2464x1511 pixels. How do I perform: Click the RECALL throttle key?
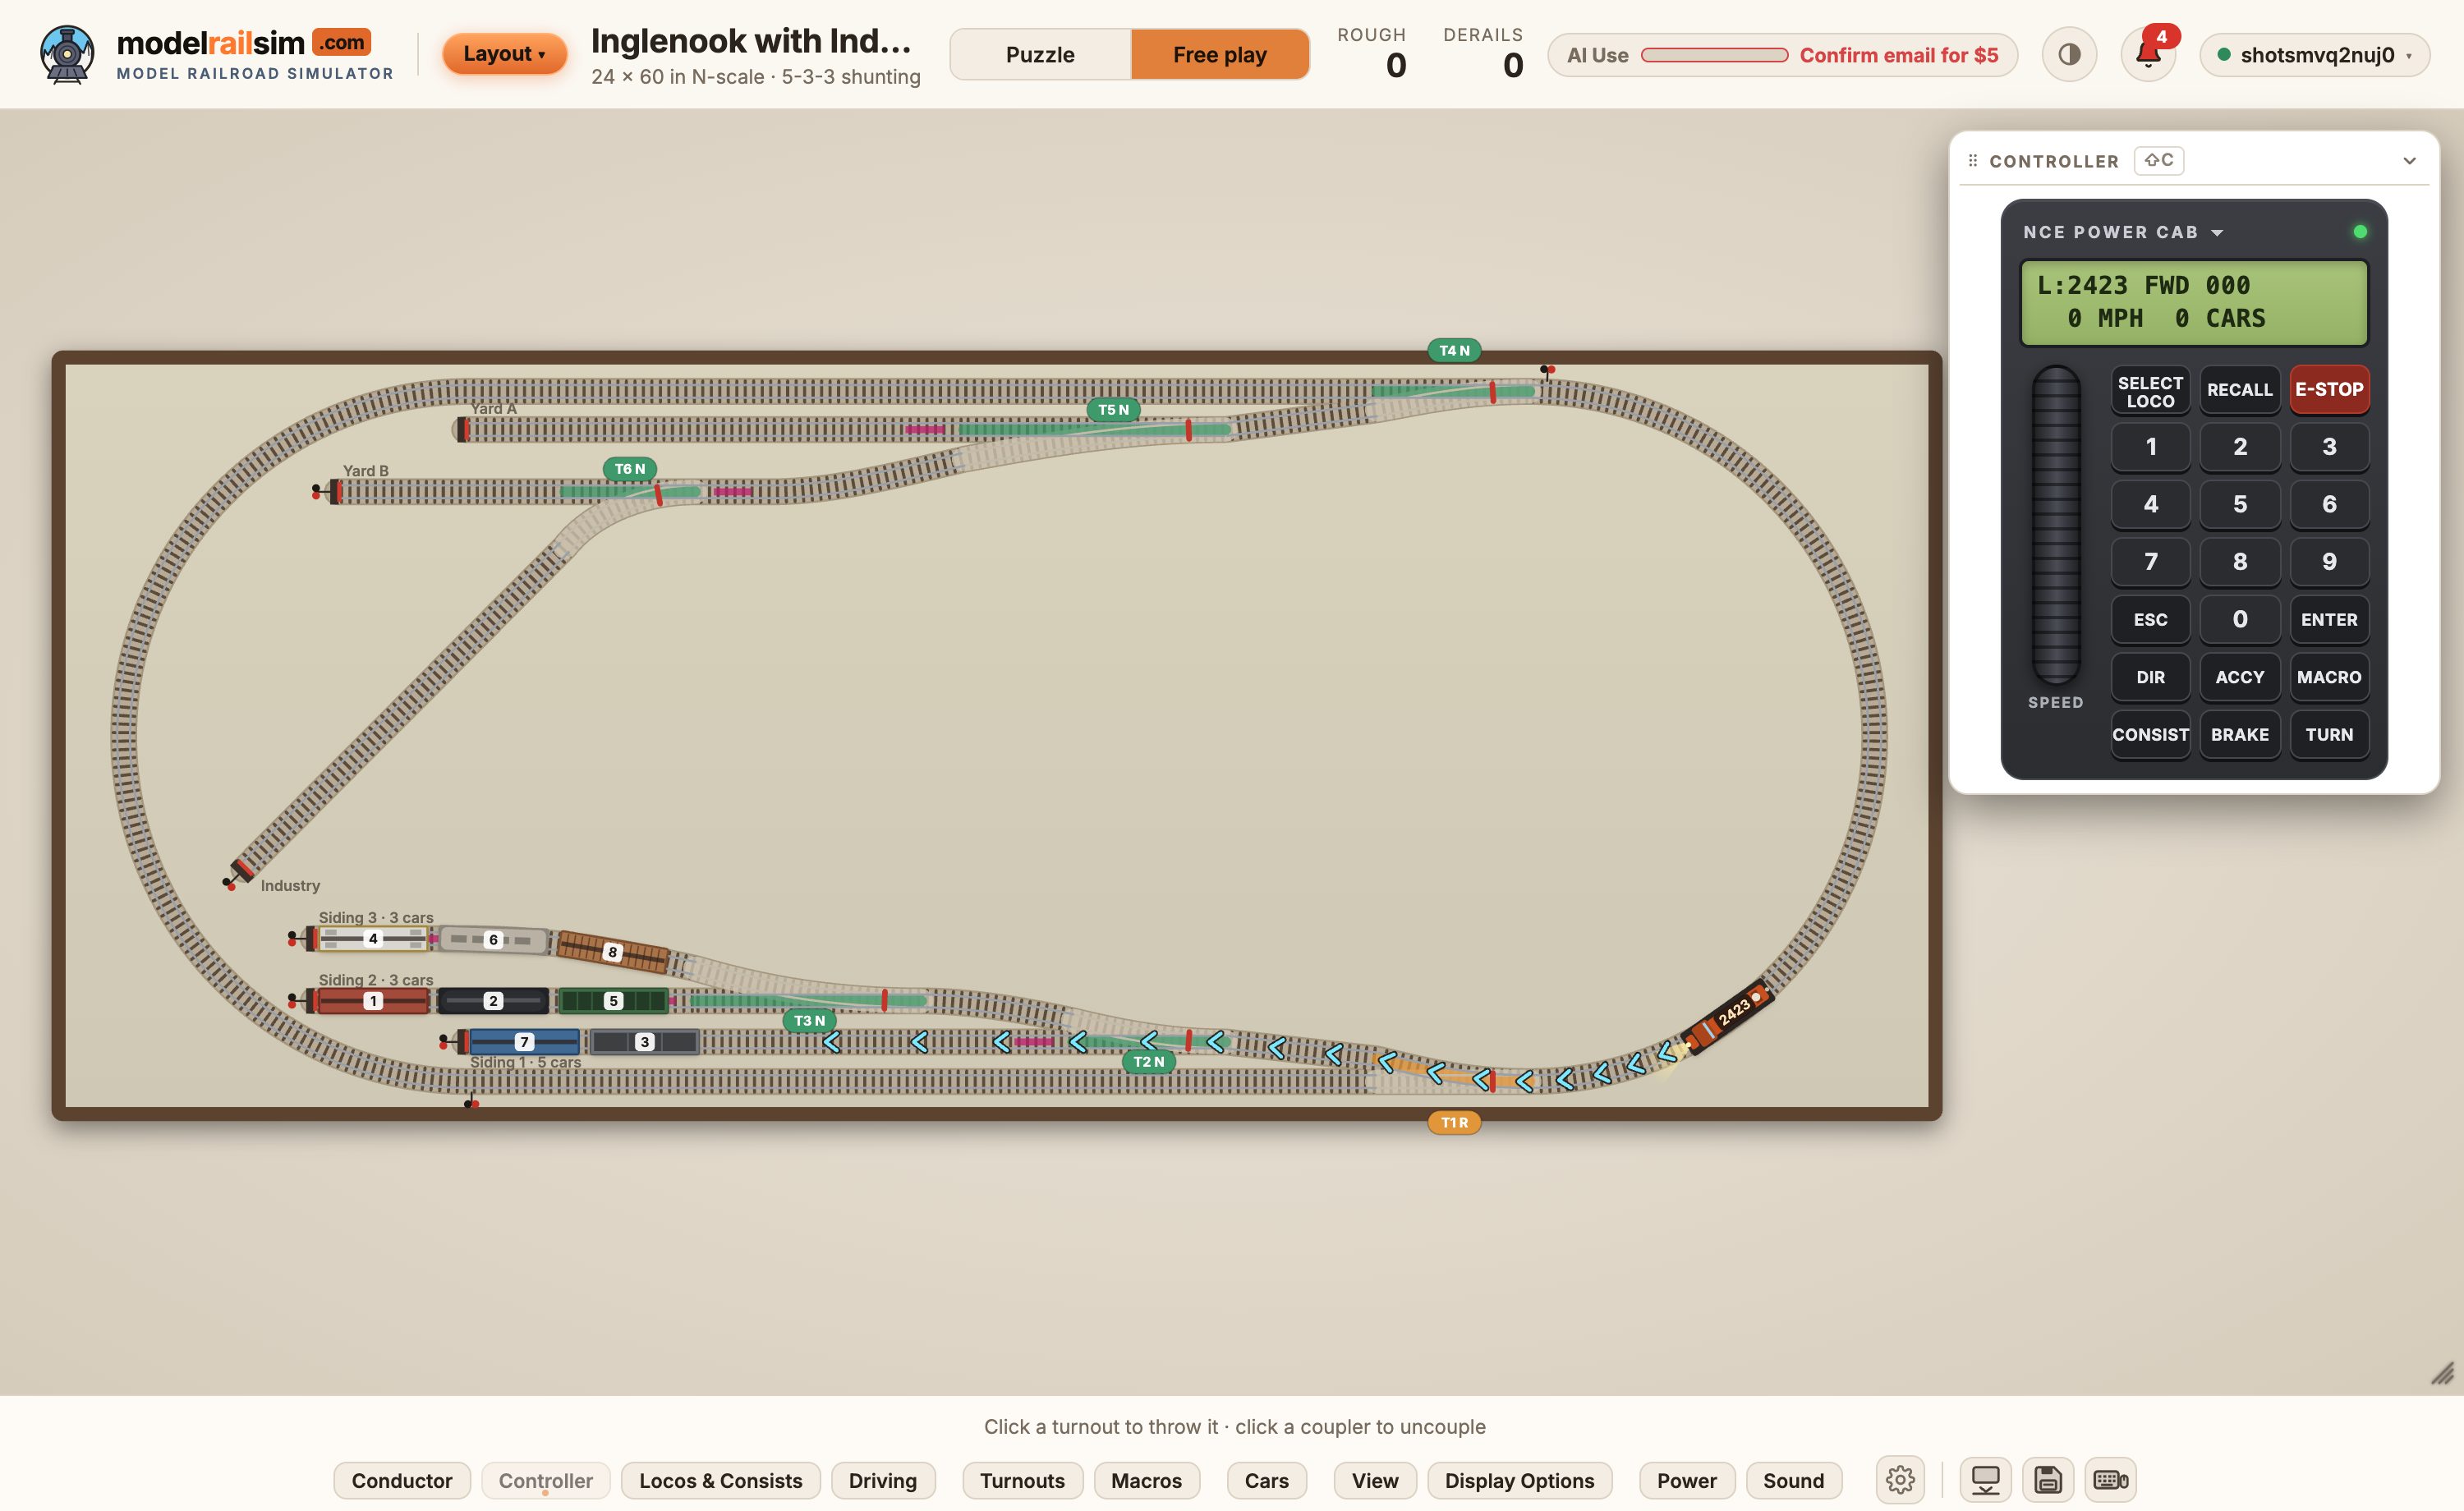(2239, 390)
